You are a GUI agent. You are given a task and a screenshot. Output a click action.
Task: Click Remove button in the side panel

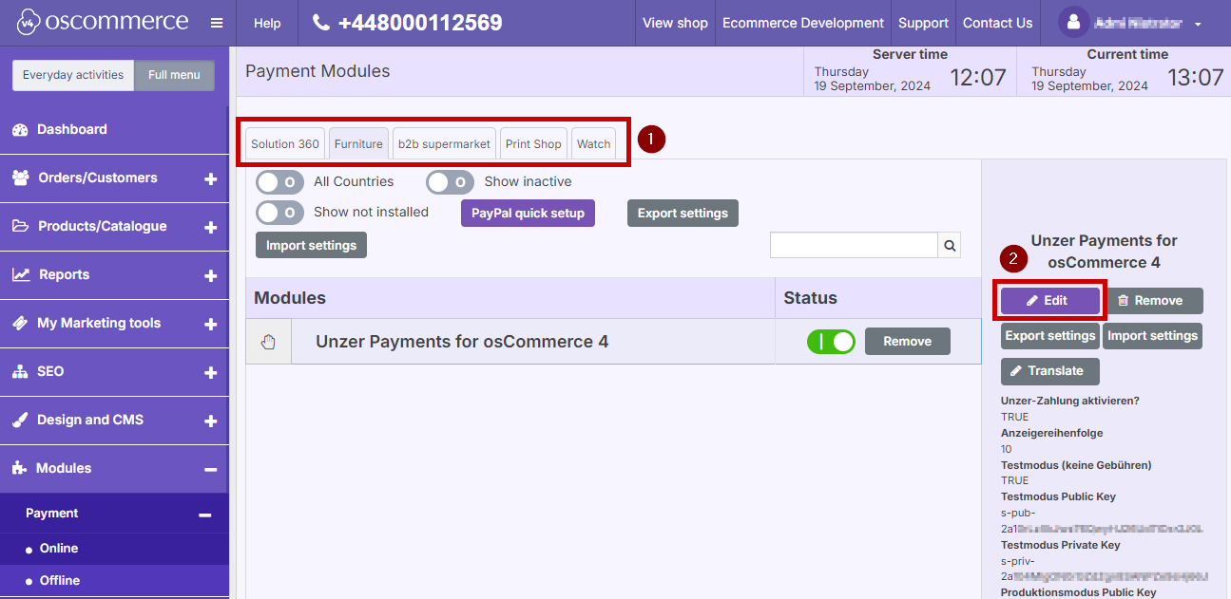click(1153, 301)
